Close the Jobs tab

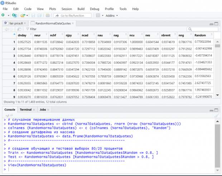point(48,110)
